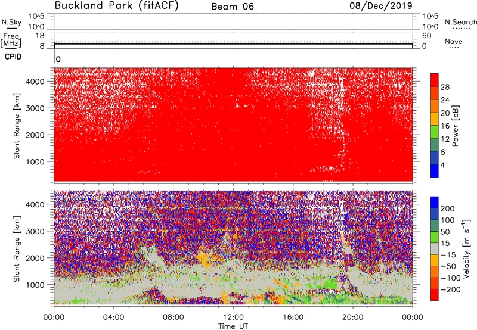Click the red bottom of velocity color bar
This screenshot has height=330, width=477.
(435, 295)
